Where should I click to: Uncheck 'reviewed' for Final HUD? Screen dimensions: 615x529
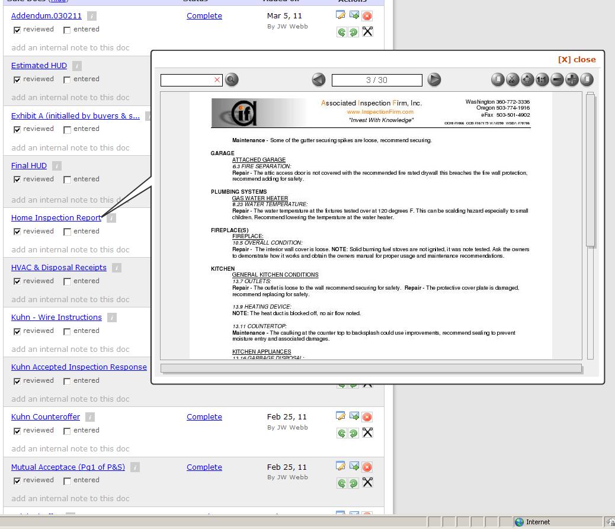click(x=17, y=179)
